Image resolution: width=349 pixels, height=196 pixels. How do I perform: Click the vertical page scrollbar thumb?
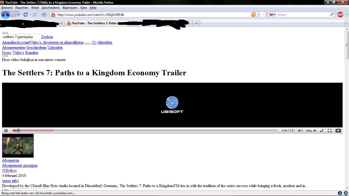pos(347,45)
